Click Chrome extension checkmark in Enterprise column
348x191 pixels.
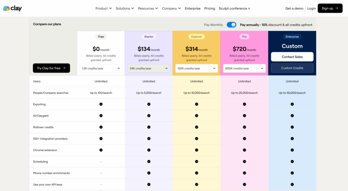(292, 150)
